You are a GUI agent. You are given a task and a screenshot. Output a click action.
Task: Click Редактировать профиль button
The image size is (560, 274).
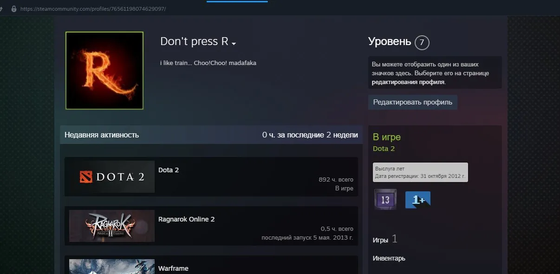(x=413, y=102)
